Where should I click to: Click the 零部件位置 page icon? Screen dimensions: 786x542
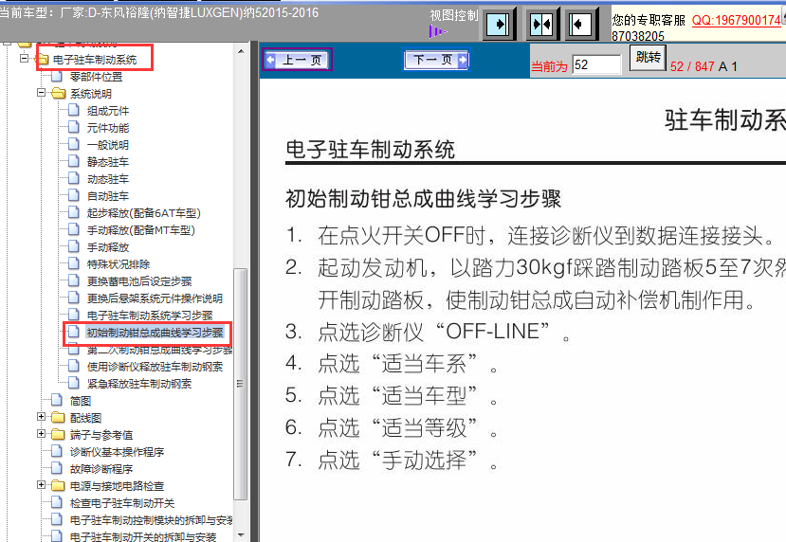(57, 76)
